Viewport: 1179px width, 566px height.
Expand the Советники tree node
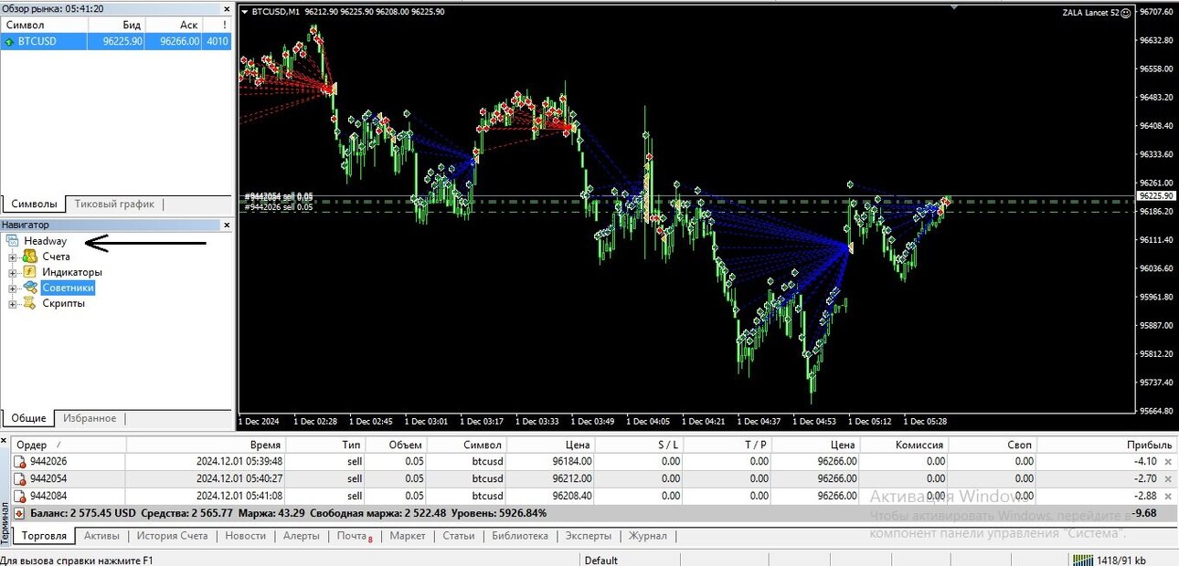click(x=13, y=288)
